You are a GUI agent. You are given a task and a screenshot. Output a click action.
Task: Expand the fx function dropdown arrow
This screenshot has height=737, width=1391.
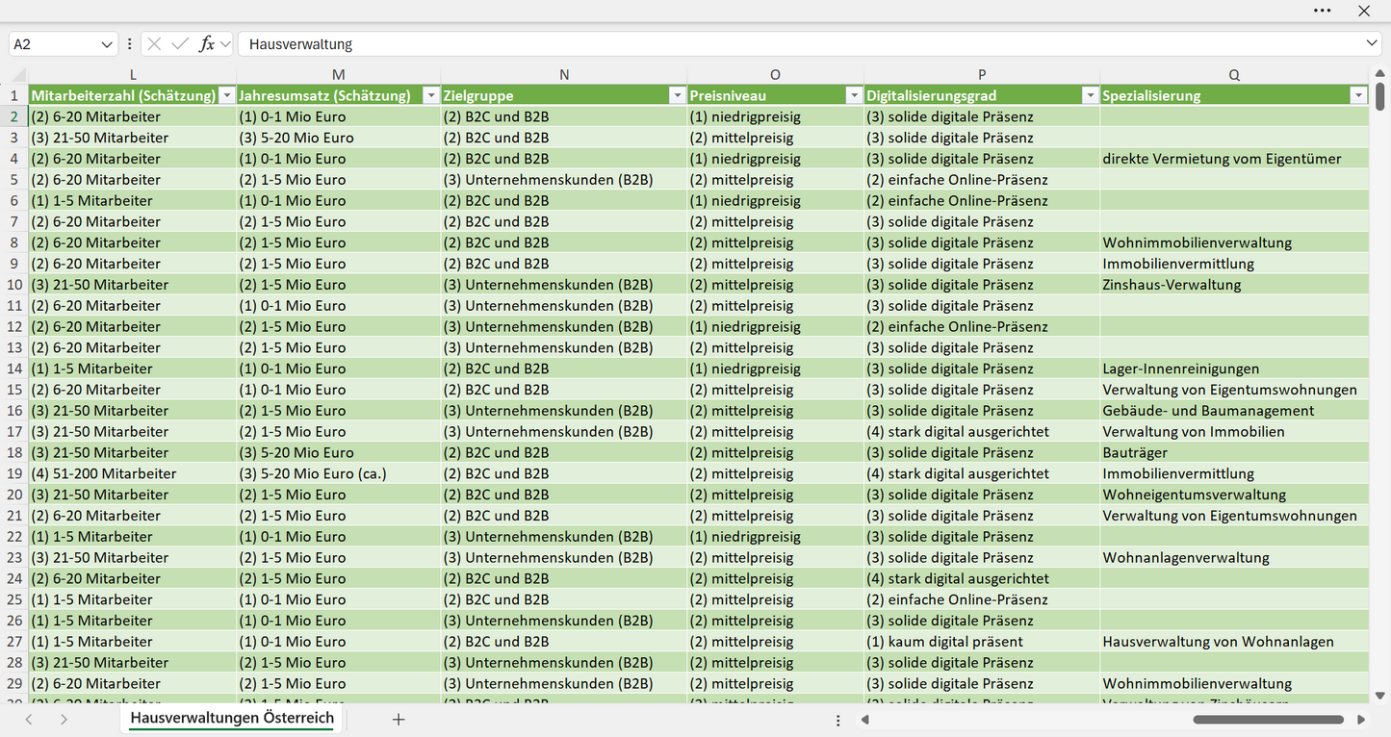pos(225,44)
